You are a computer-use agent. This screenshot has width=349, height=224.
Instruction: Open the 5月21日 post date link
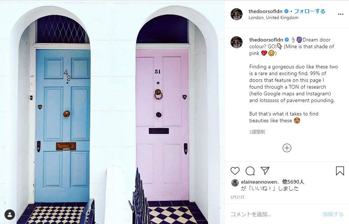pos(237,197)
